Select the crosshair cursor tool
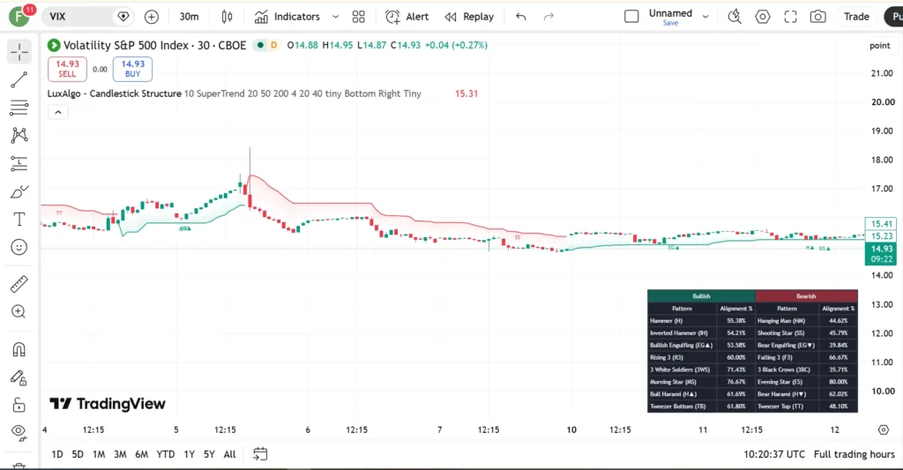 [x=19, y=52]
